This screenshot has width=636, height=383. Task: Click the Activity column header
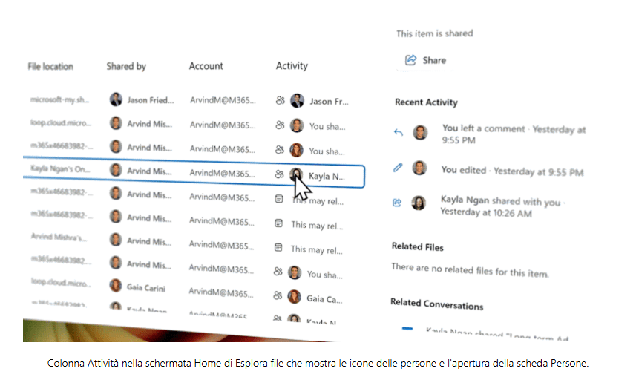click(292, 66)
